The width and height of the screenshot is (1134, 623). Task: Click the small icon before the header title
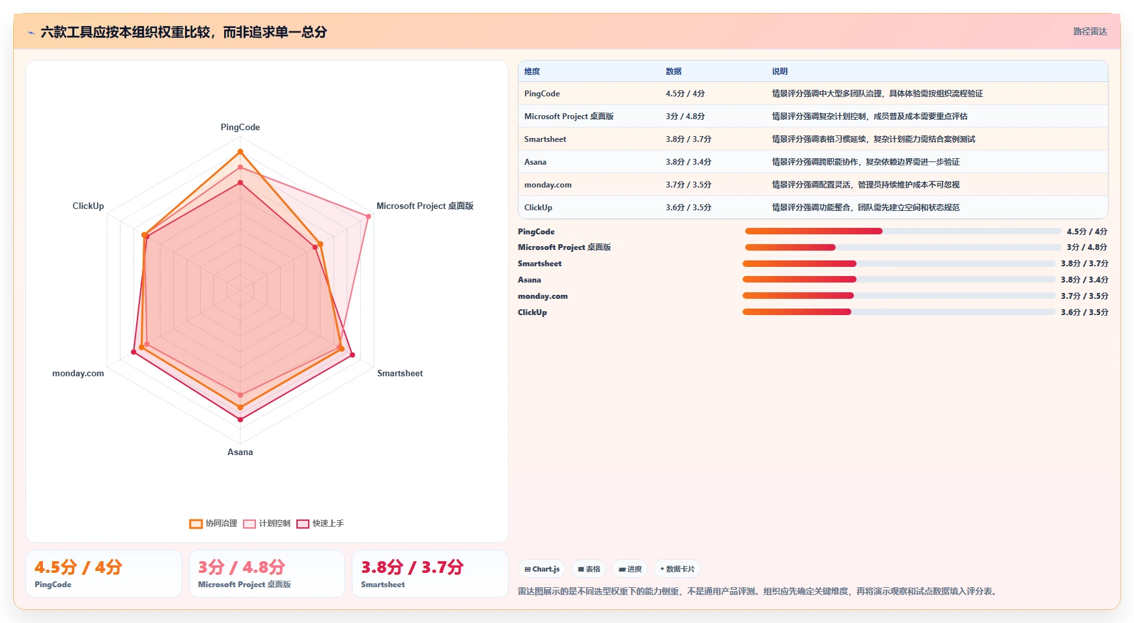(31, 33)
